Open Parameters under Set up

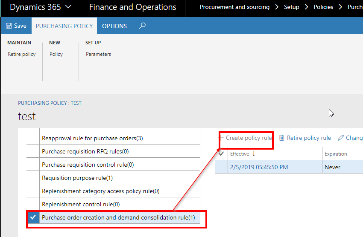(x=98, y=54)
